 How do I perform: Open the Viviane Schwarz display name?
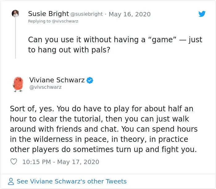coord(57,80)
